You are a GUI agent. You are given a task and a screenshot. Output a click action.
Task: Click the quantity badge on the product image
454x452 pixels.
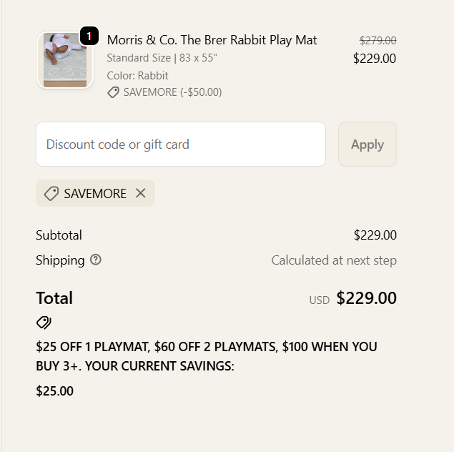[x=89, y=36]
